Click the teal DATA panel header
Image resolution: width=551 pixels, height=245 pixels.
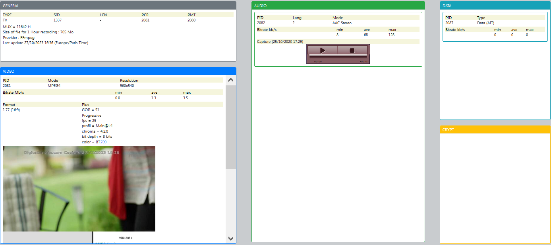pyautogui.click(x=495, y=6)
